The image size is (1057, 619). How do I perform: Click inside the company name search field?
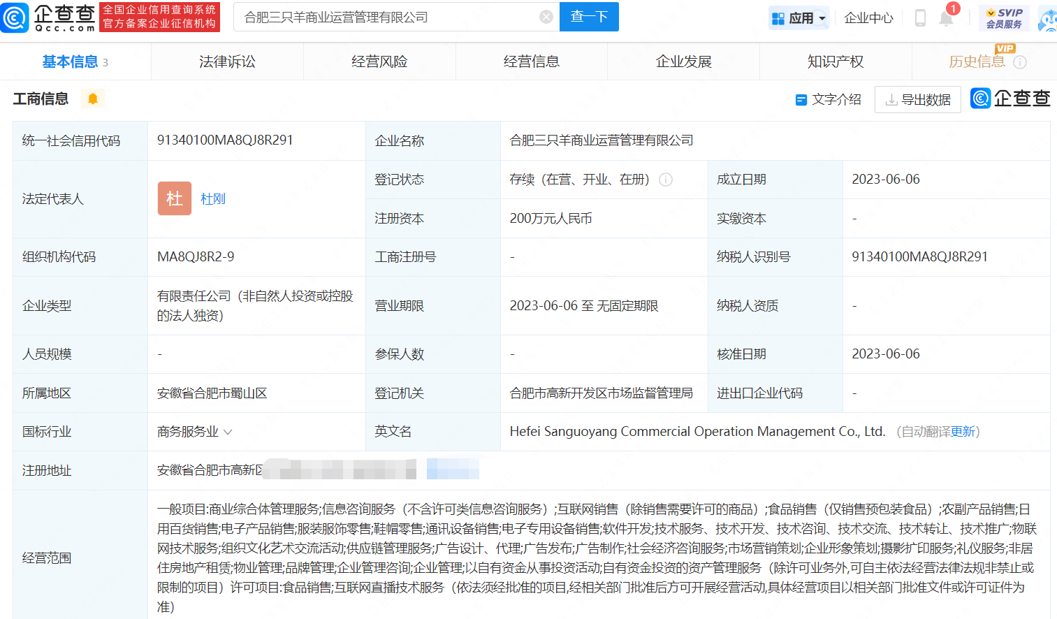click(391, 17)
